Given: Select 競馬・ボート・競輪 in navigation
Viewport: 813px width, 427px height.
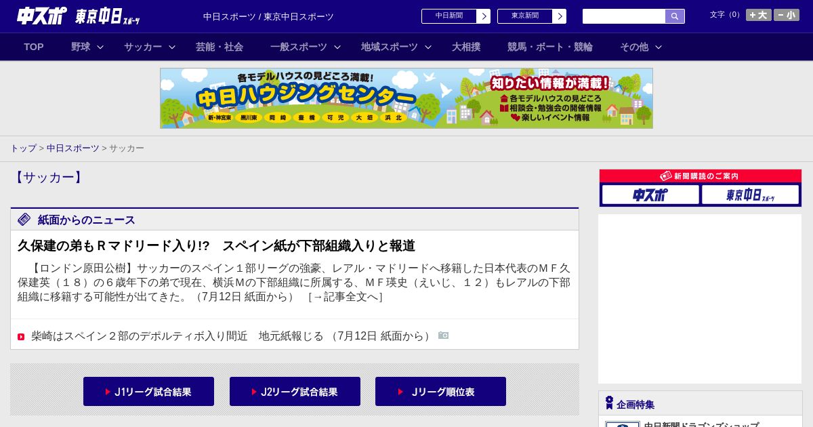Looking at the screenshot, I should 550,47.
